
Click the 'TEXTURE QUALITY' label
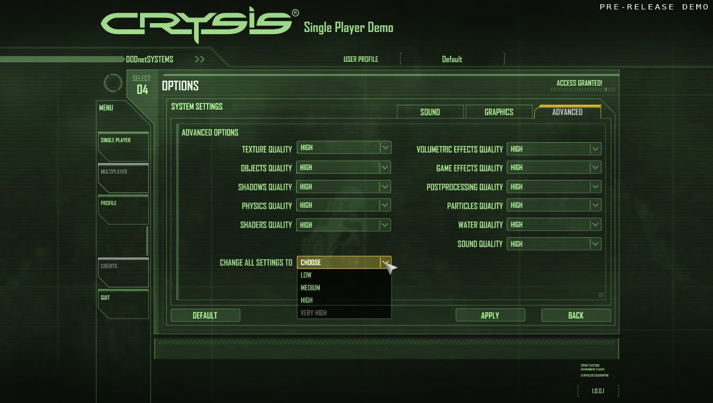point(267,149)
